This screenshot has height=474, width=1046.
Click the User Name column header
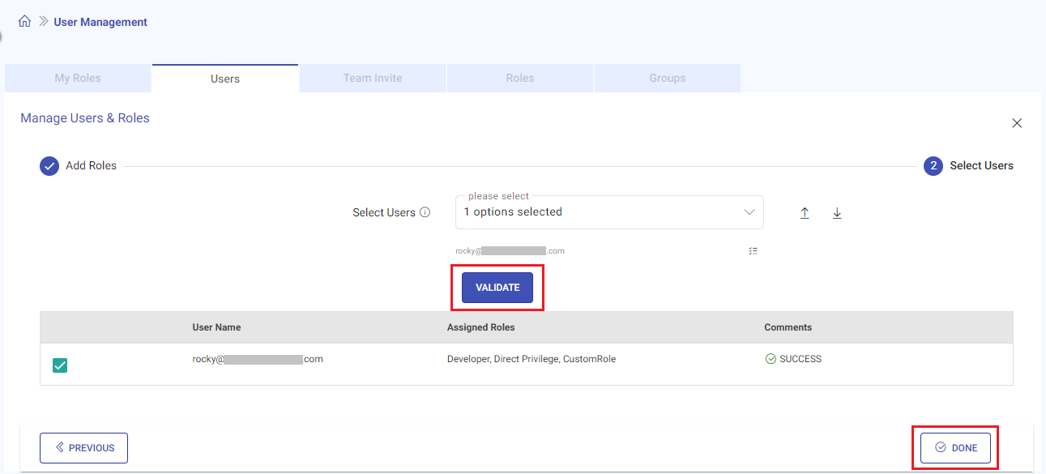pos(216,327)
